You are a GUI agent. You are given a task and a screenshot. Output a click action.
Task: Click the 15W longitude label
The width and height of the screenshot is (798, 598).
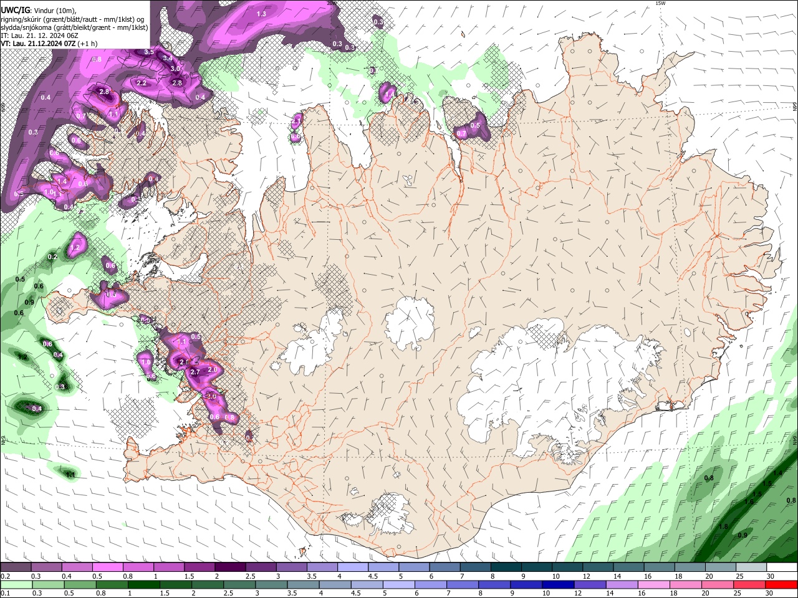point(661,3)
